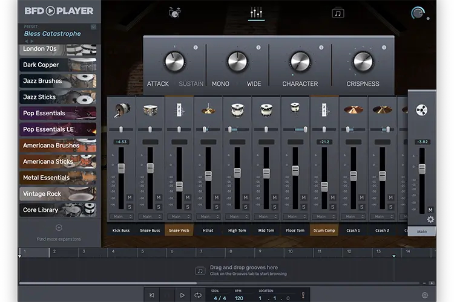This screenshot has width=454, height=302.
Task: Open Mid Tom output routing dropdown
Action: click(x=266, y=216)
